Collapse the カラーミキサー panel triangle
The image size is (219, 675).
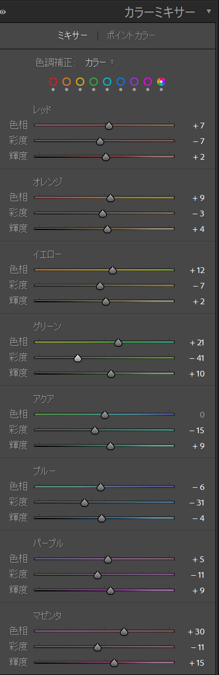pyautogui.click(x=209, y=11)
